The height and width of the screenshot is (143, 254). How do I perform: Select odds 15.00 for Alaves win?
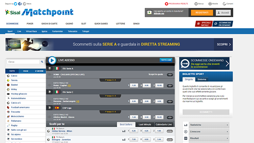click(159, 117)
